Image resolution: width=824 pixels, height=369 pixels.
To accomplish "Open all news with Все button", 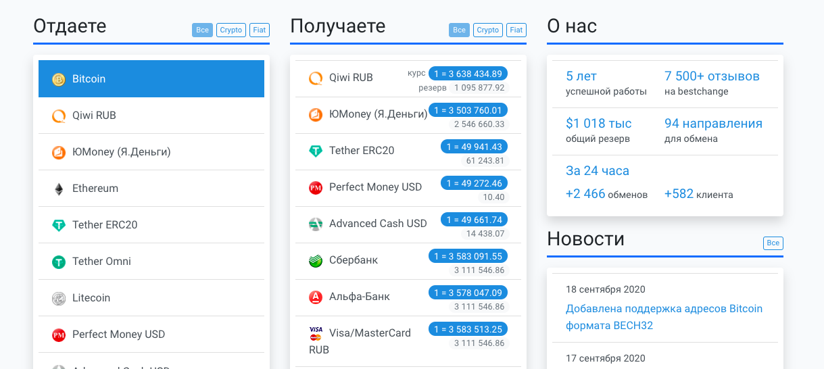I will 773,243.
